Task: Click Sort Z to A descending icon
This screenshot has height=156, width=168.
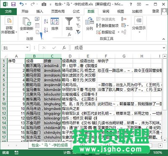Action: 46,30
